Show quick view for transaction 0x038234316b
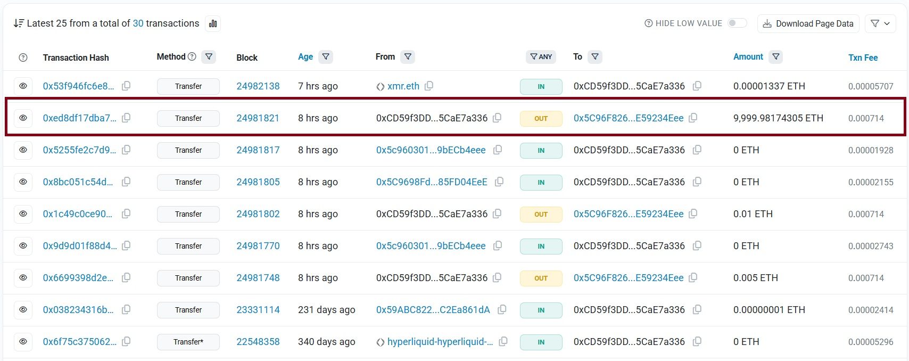 point(23,309)
